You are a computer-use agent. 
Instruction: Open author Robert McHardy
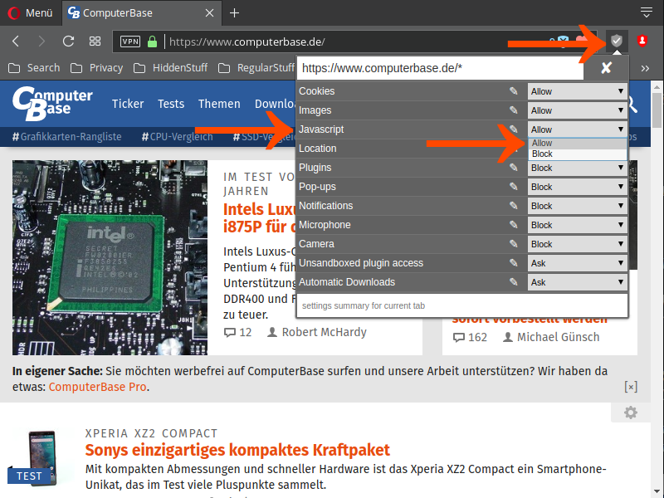[x=317, y=333]
